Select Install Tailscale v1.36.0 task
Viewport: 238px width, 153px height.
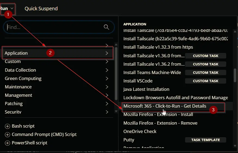pos(154,56)
